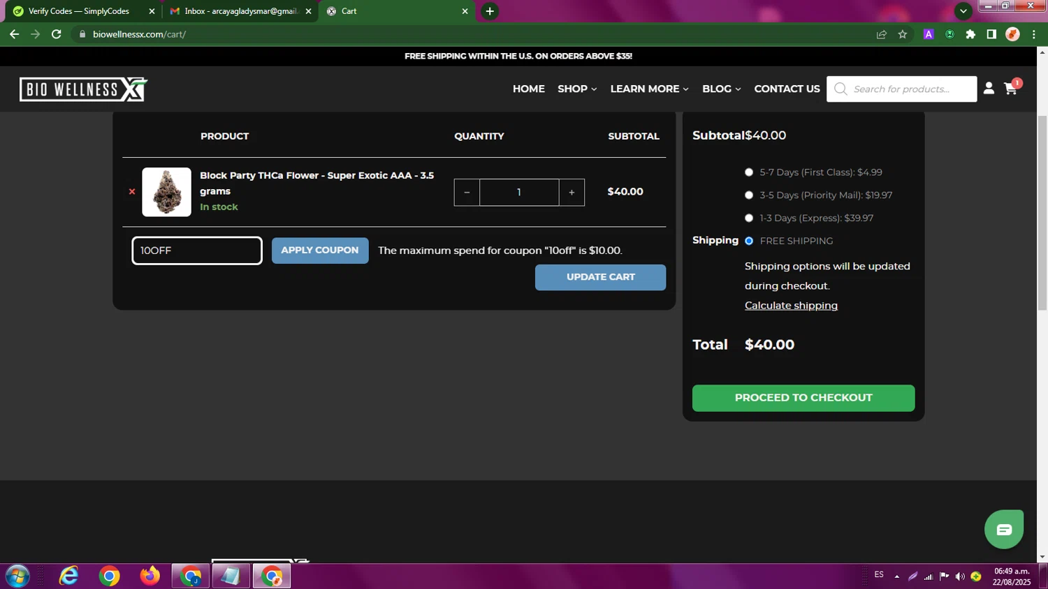Focus the Search for products box
Image resolution: width=1048 pixels, height=589 pixels.
[x=902, y=89]
